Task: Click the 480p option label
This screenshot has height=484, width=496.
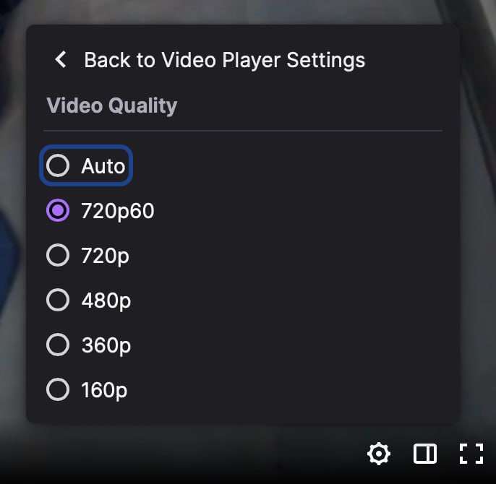Action: (106, 301)
